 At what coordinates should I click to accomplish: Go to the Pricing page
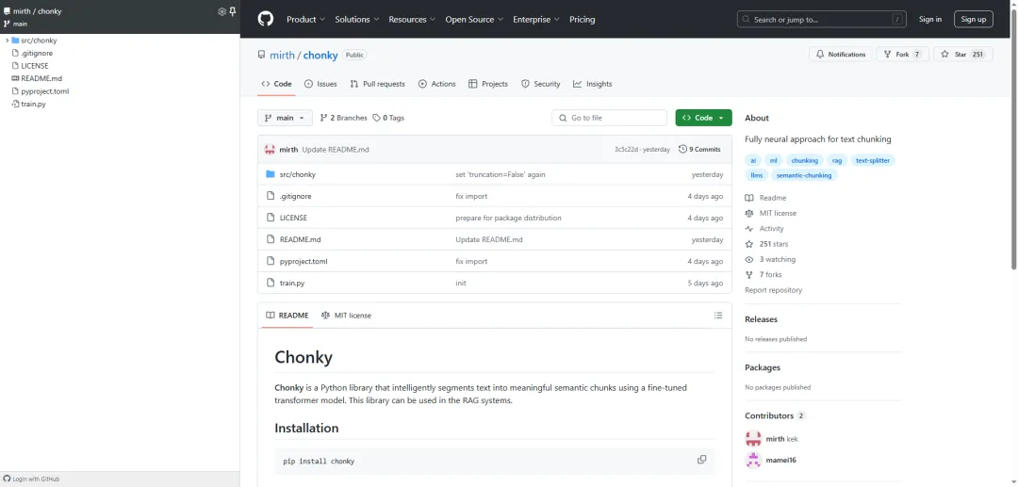point(582,20)
